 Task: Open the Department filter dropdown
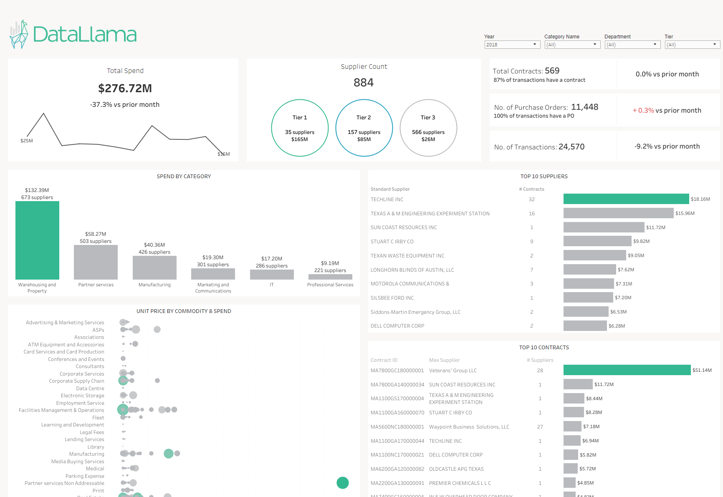point(633,45)
